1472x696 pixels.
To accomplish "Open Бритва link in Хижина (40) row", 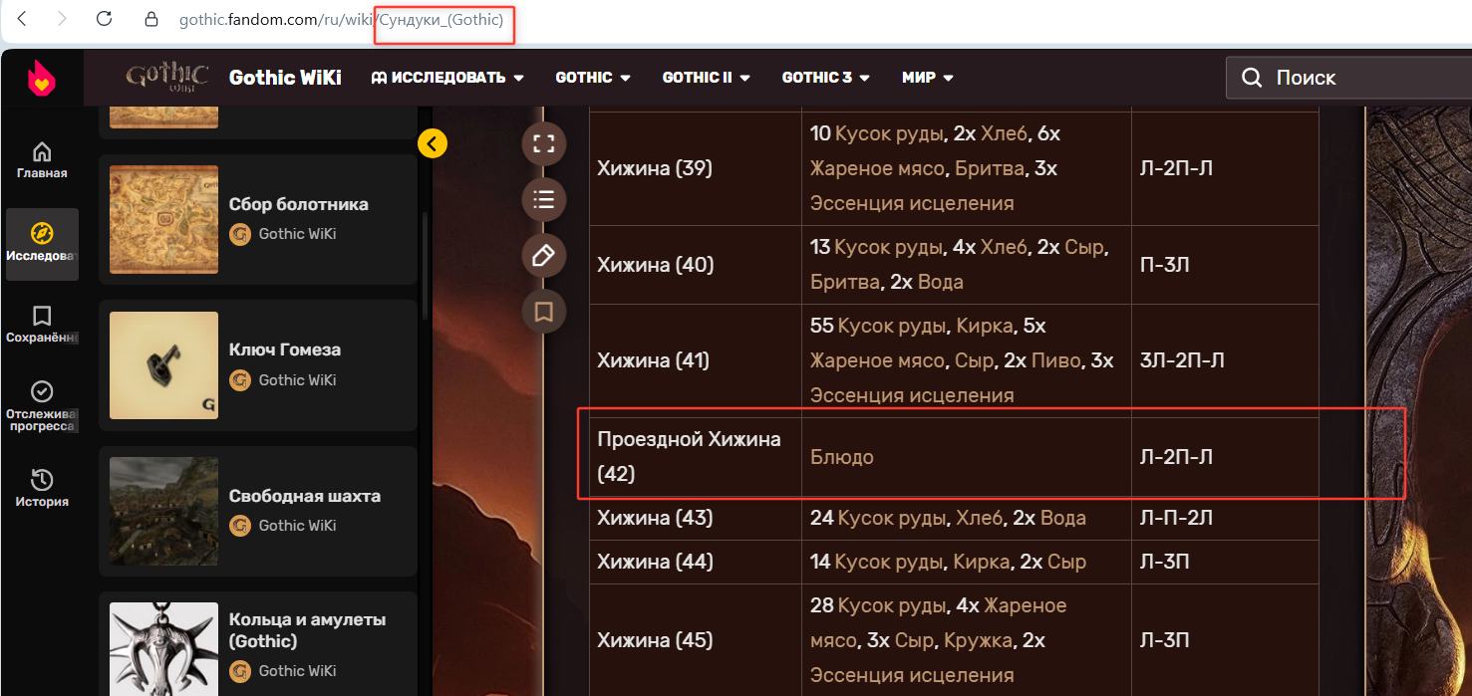I will pos(845,282).
